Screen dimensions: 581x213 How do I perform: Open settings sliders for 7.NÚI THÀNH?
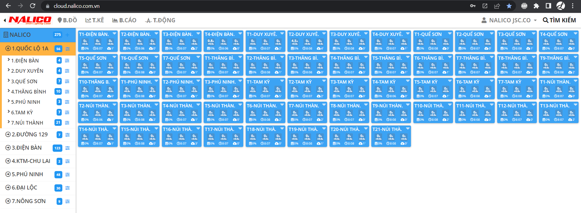[67, 123]
